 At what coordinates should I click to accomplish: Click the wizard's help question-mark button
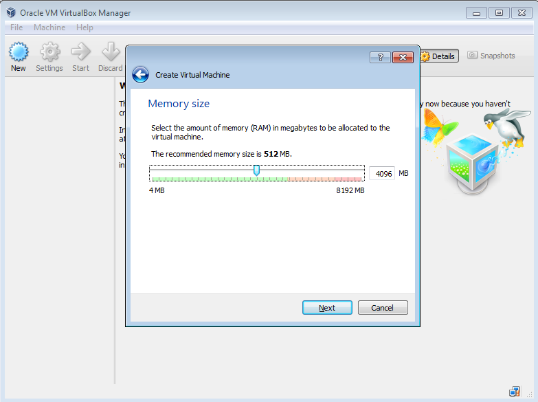(380, 57)
